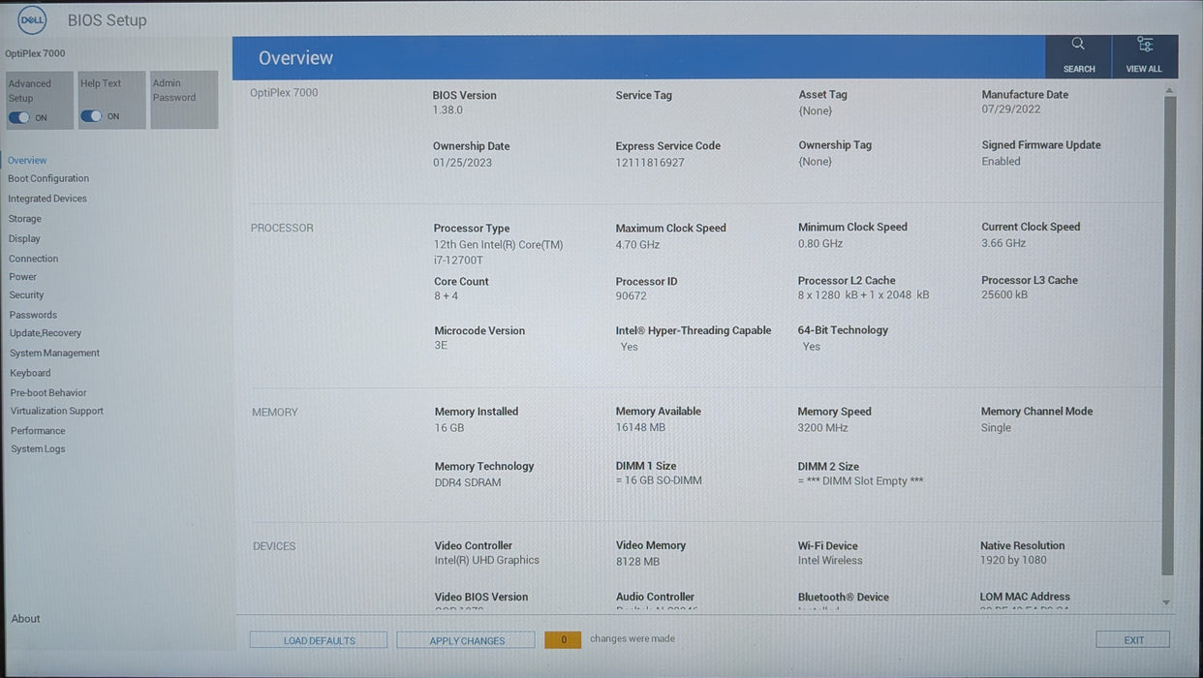Go to Storage settings
This screenshot has width=1203, height=678.
click(25, 219)
